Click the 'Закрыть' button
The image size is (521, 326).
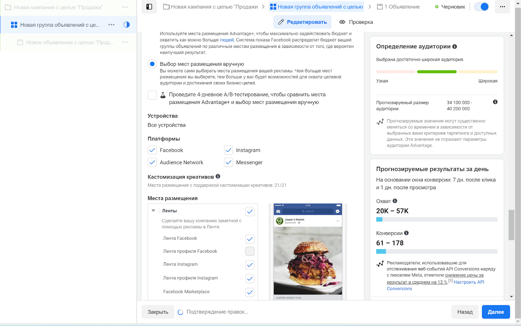coord(158,312)
